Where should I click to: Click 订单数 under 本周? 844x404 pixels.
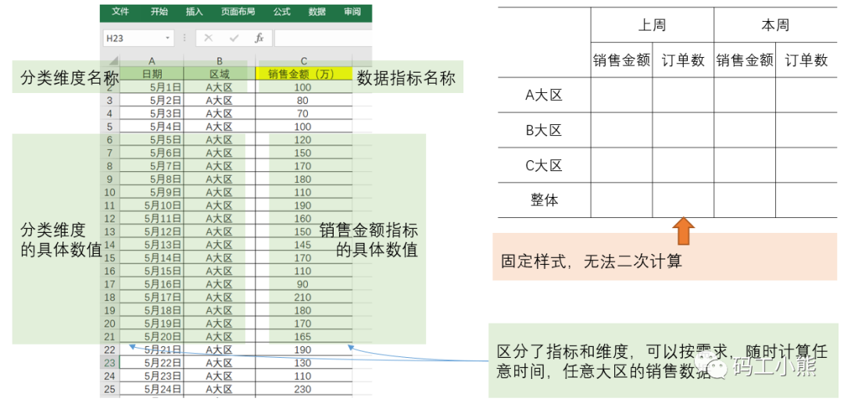pos(806,59)
